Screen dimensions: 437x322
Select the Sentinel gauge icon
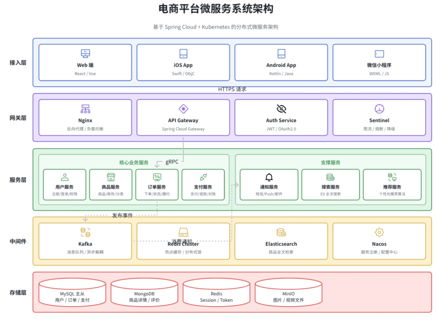[x=379, y=109]
